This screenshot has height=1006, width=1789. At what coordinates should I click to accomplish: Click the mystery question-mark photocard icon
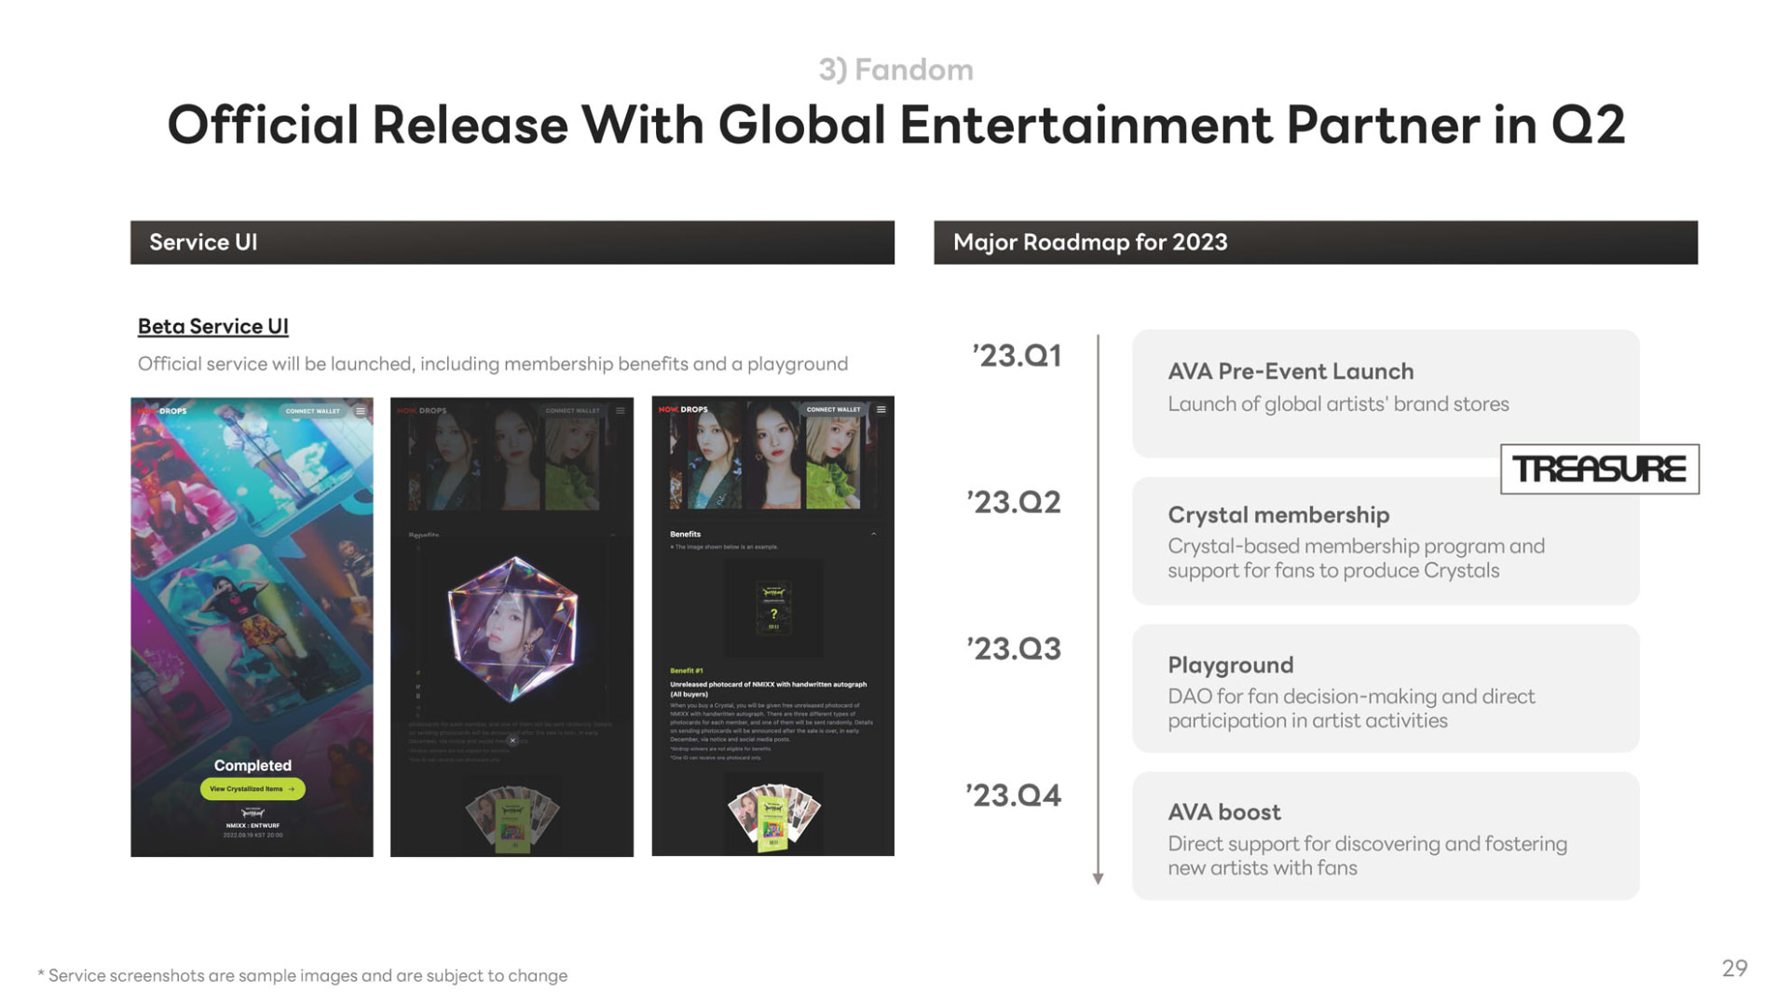pos(773,609)
